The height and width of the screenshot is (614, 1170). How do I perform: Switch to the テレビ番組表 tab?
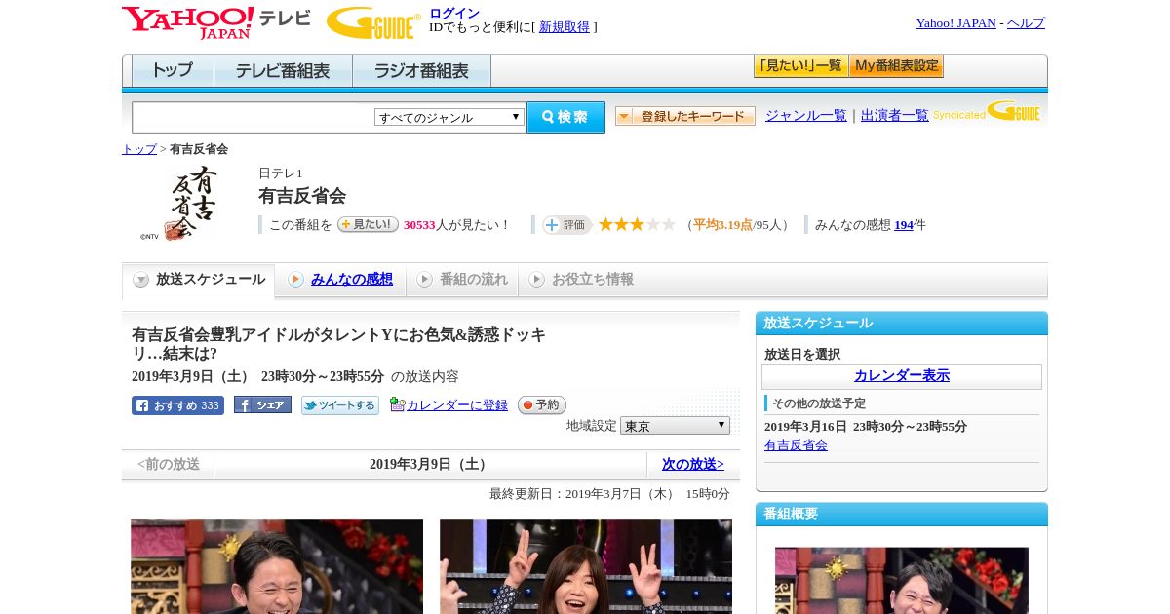(x=283, y=71)
